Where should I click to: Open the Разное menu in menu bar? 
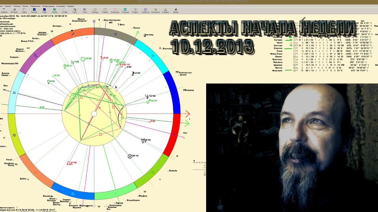click(x=25, y=6)
